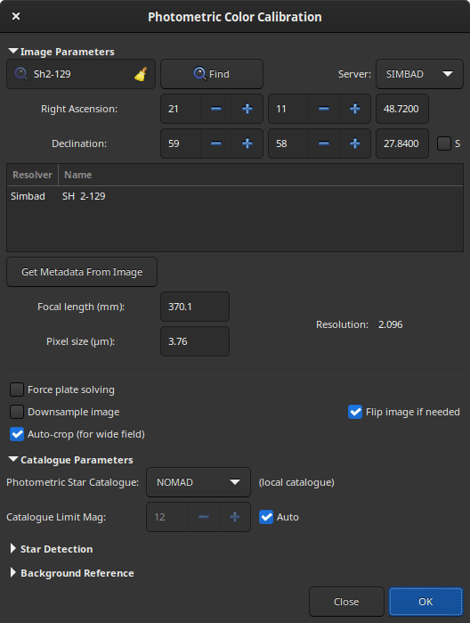Click the Declination seconds field 27.8400
The width and height of the screenshot is (470, 623).
402,143
